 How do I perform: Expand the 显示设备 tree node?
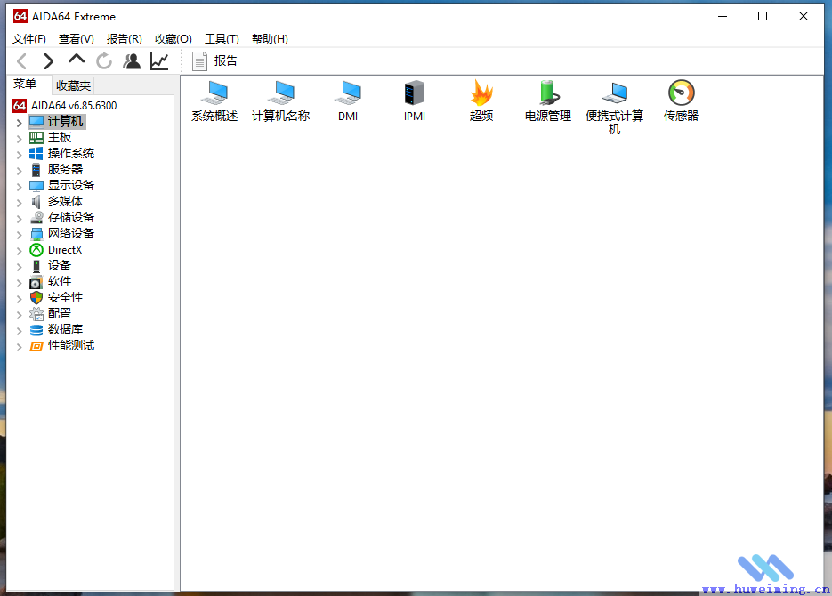click(x=19, y=186)
